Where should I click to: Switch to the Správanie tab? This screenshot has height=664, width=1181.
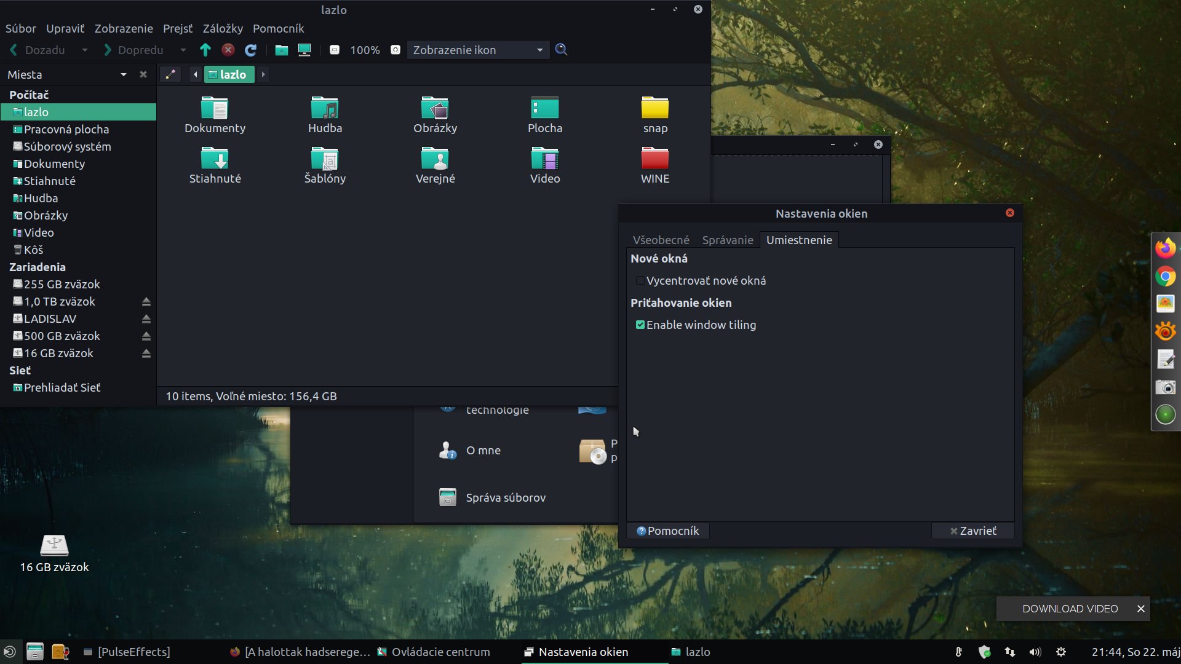click(x=727, y=240)
